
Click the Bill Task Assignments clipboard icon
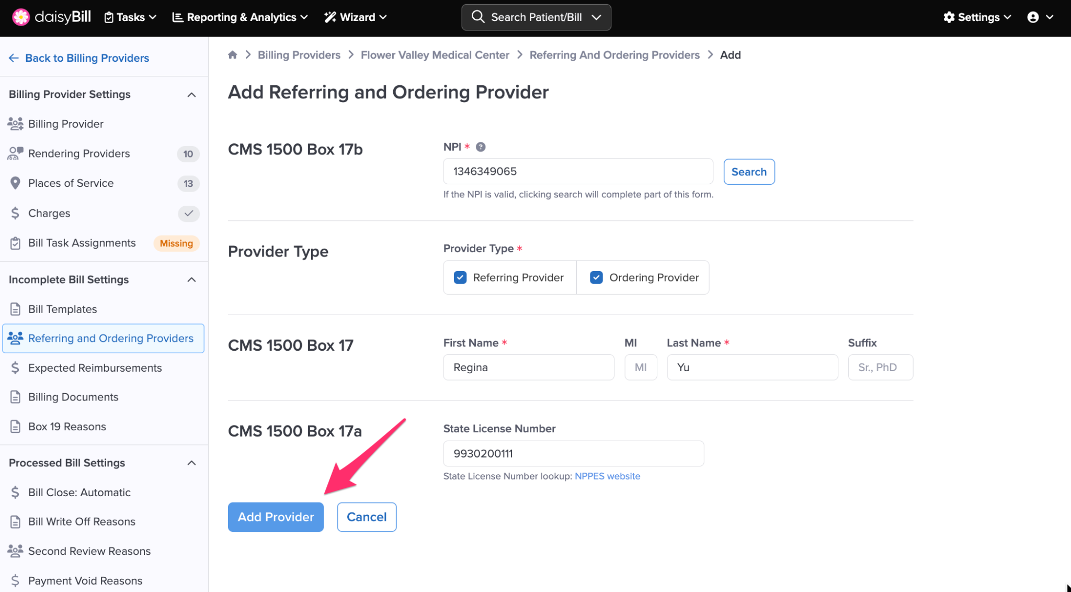pyautogui.click(x=15, y=243)
